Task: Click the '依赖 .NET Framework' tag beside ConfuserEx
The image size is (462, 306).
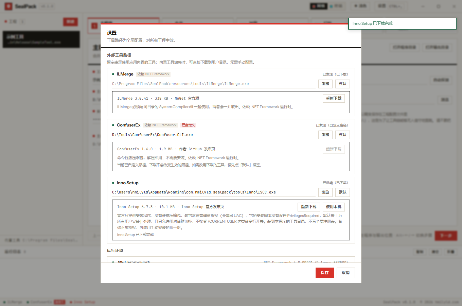Action: coord(160,125)
